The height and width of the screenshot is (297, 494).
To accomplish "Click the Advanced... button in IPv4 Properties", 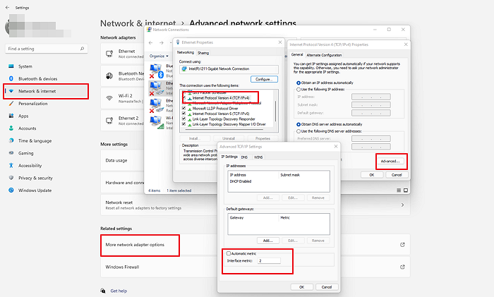I will click(390, 161).
